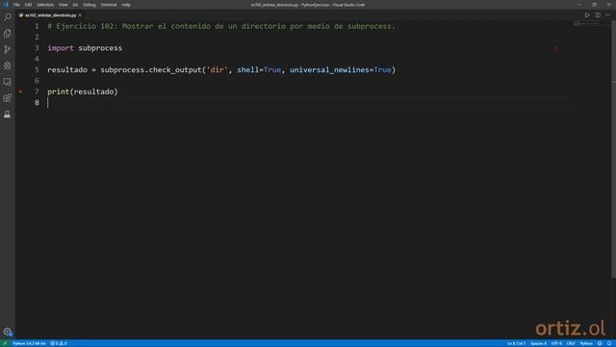Change indentation via Spaces: 4

click(x=538, y=343)
